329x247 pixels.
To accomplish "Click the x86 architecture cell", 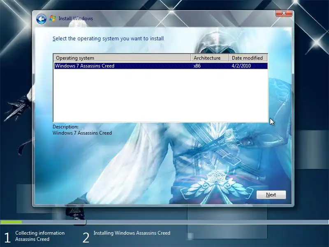I will point(197,66).
